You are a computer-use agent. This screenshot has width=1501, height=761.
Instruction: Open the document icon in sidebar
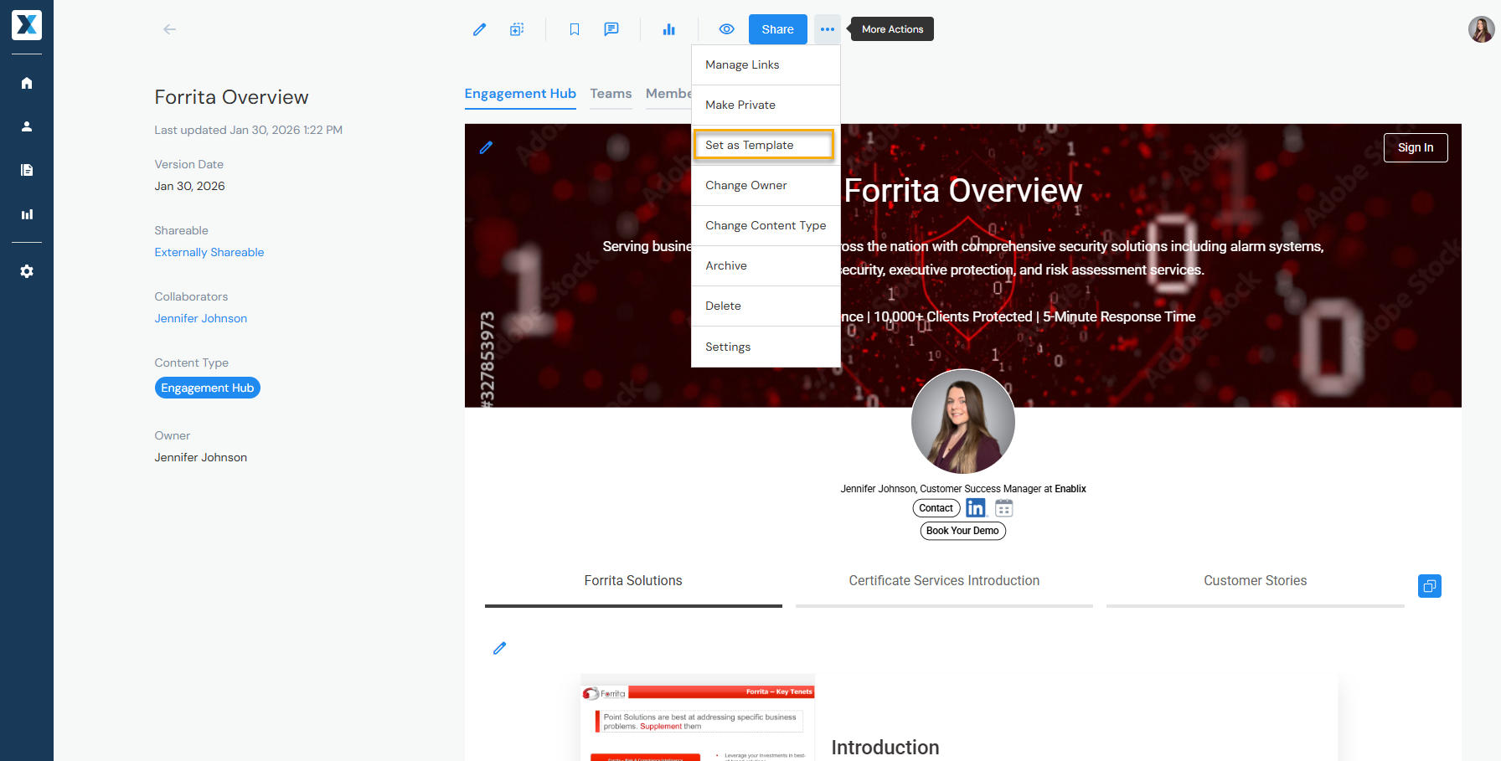point(27,170)
